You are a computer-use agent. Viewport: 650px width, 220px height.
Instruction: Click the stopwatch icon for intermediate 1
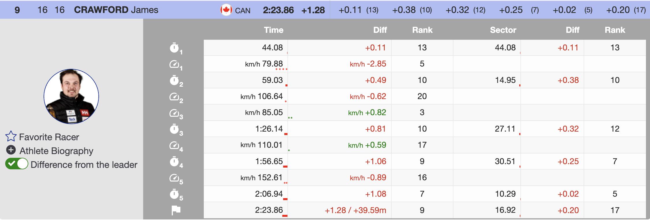174,48
